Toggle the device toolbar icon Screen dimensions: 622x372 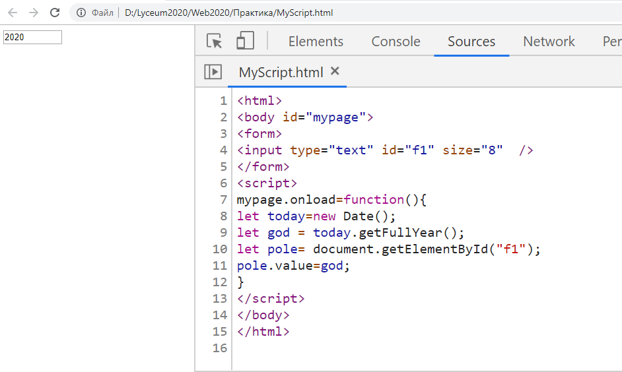pyautogui.click(x=245, y=41)
